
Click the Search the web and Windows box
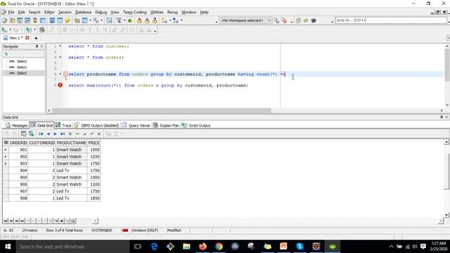(x=72, y=247)
